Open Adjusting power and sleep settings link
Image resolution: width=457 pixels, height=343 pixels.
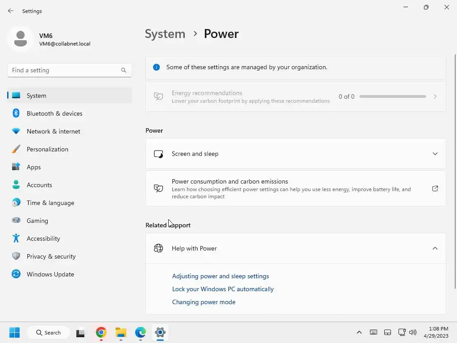pos(220,276)
